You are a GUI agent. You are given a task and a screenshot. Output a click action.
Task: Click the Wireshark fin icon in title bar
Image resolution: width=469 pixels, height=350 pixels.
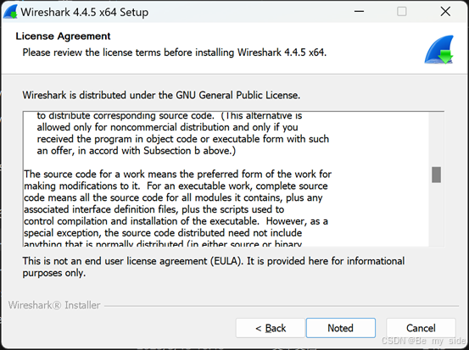pyautogui.click(x=11, y=12)
